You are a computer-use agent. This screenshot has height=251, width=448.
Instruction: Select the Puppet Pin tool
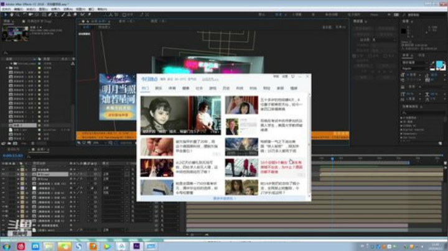90,14
